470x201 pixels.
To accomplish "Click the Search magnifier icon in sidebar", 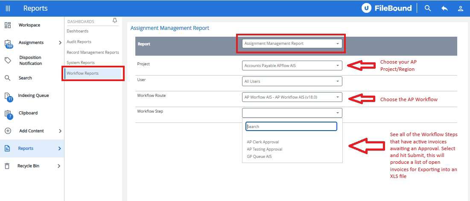I will (8, 78).
